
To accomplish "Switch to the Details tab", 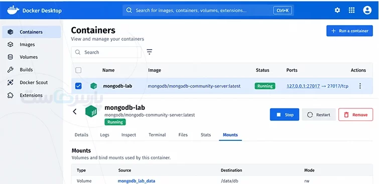I will coord(81,135).
